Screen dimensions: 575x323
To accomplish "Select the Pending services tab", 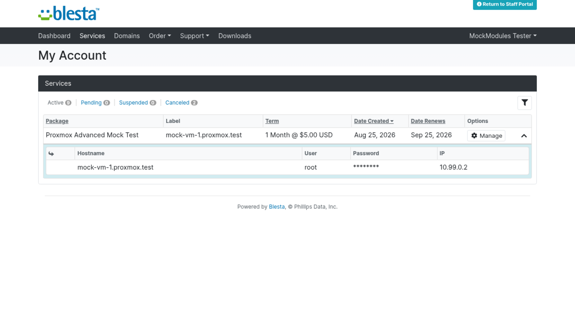I will click(95, 103).
